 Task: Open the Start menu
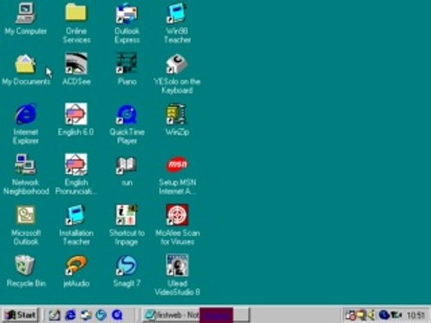click(x=20, y=315)
